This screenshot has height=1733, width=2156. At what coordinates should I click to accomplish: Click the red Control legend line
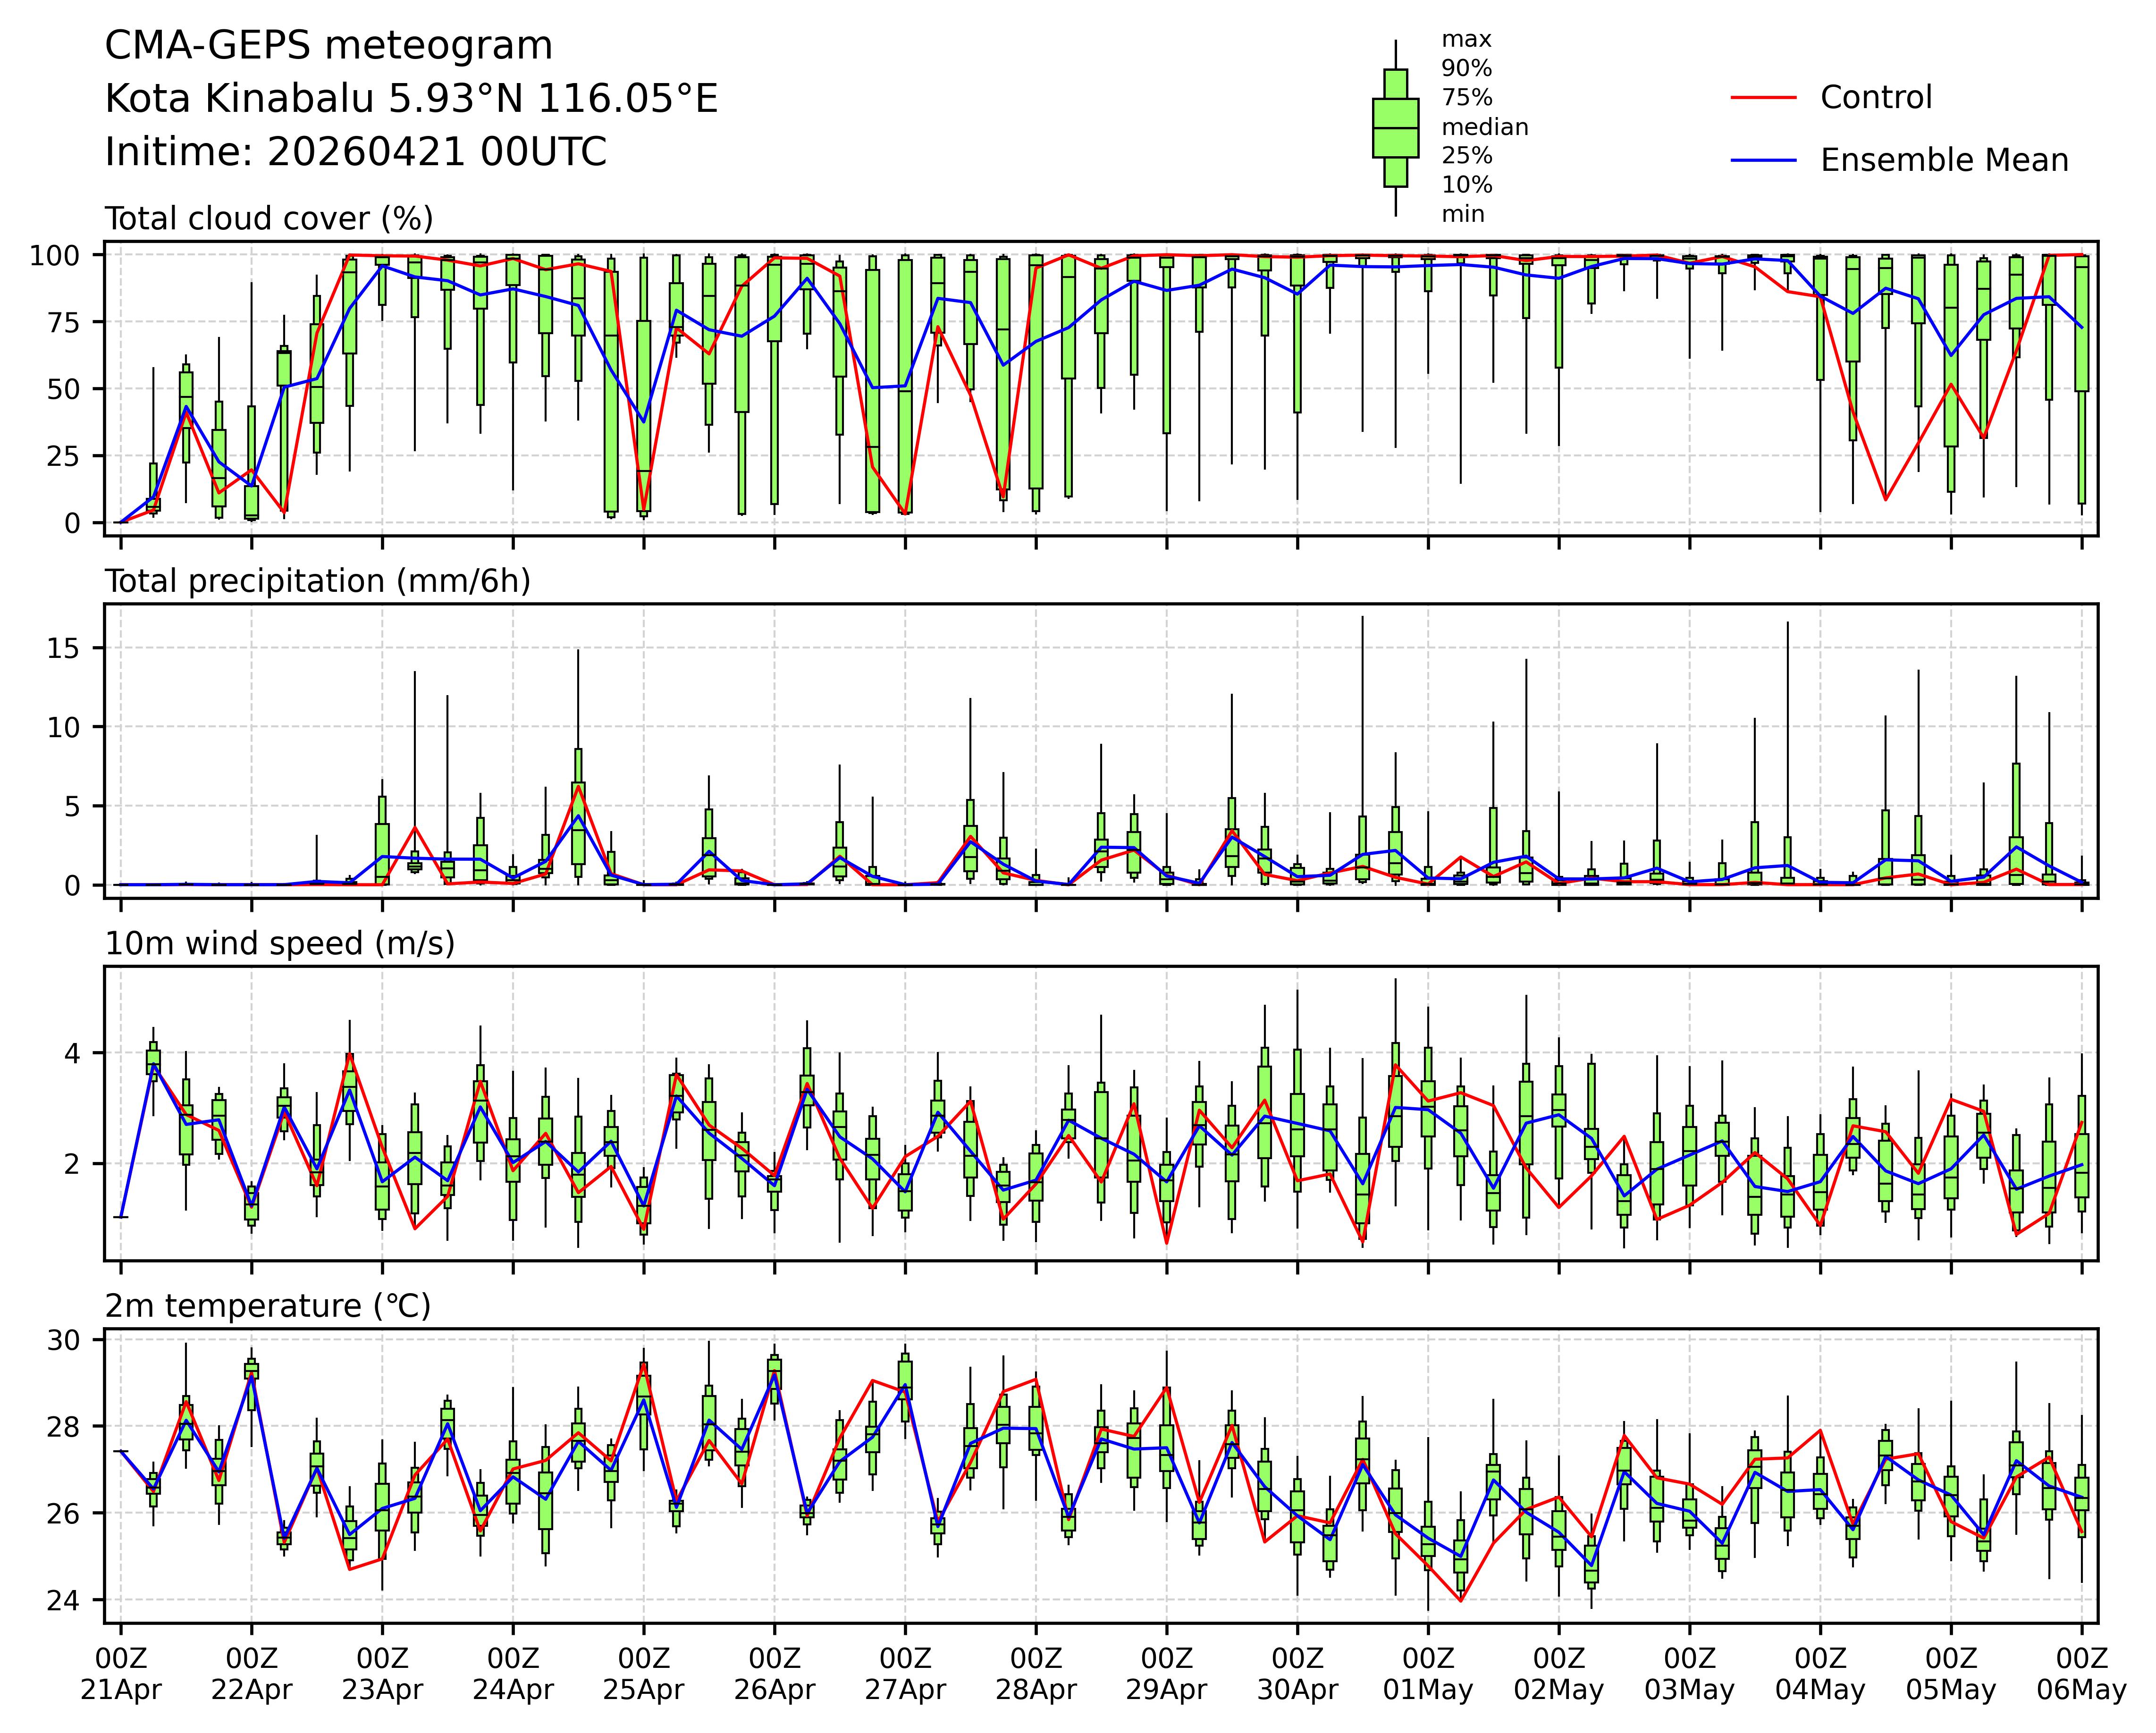(1763, 98)
